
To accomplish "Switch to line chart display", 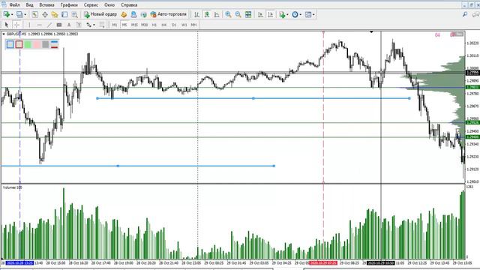I will [217, 14].
